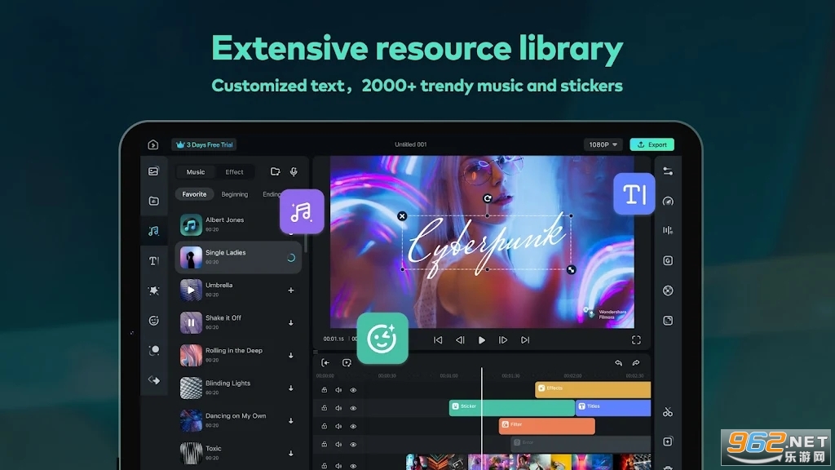Open the Audio music-note sidebar panel
This screenshot has height=470, width=835.
point(153,231)
